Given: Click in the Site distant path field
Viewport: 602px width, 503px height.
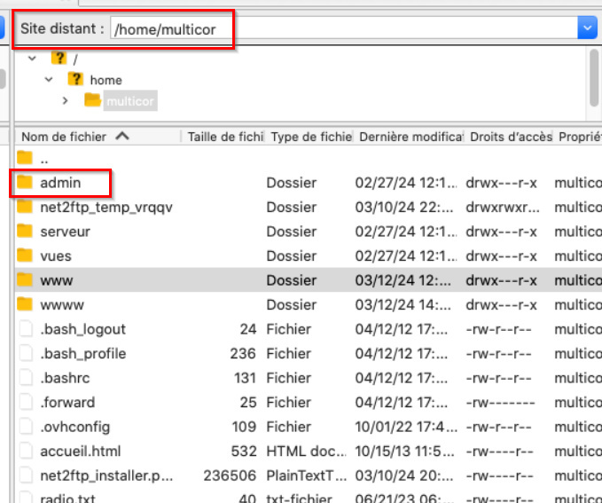Looking at the screenshot, I should click(341, 28).
